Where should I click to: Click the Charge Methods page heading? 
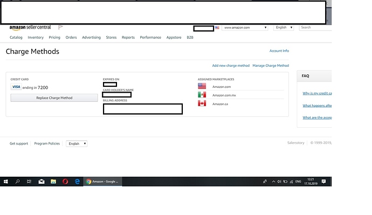coord(32,51)
